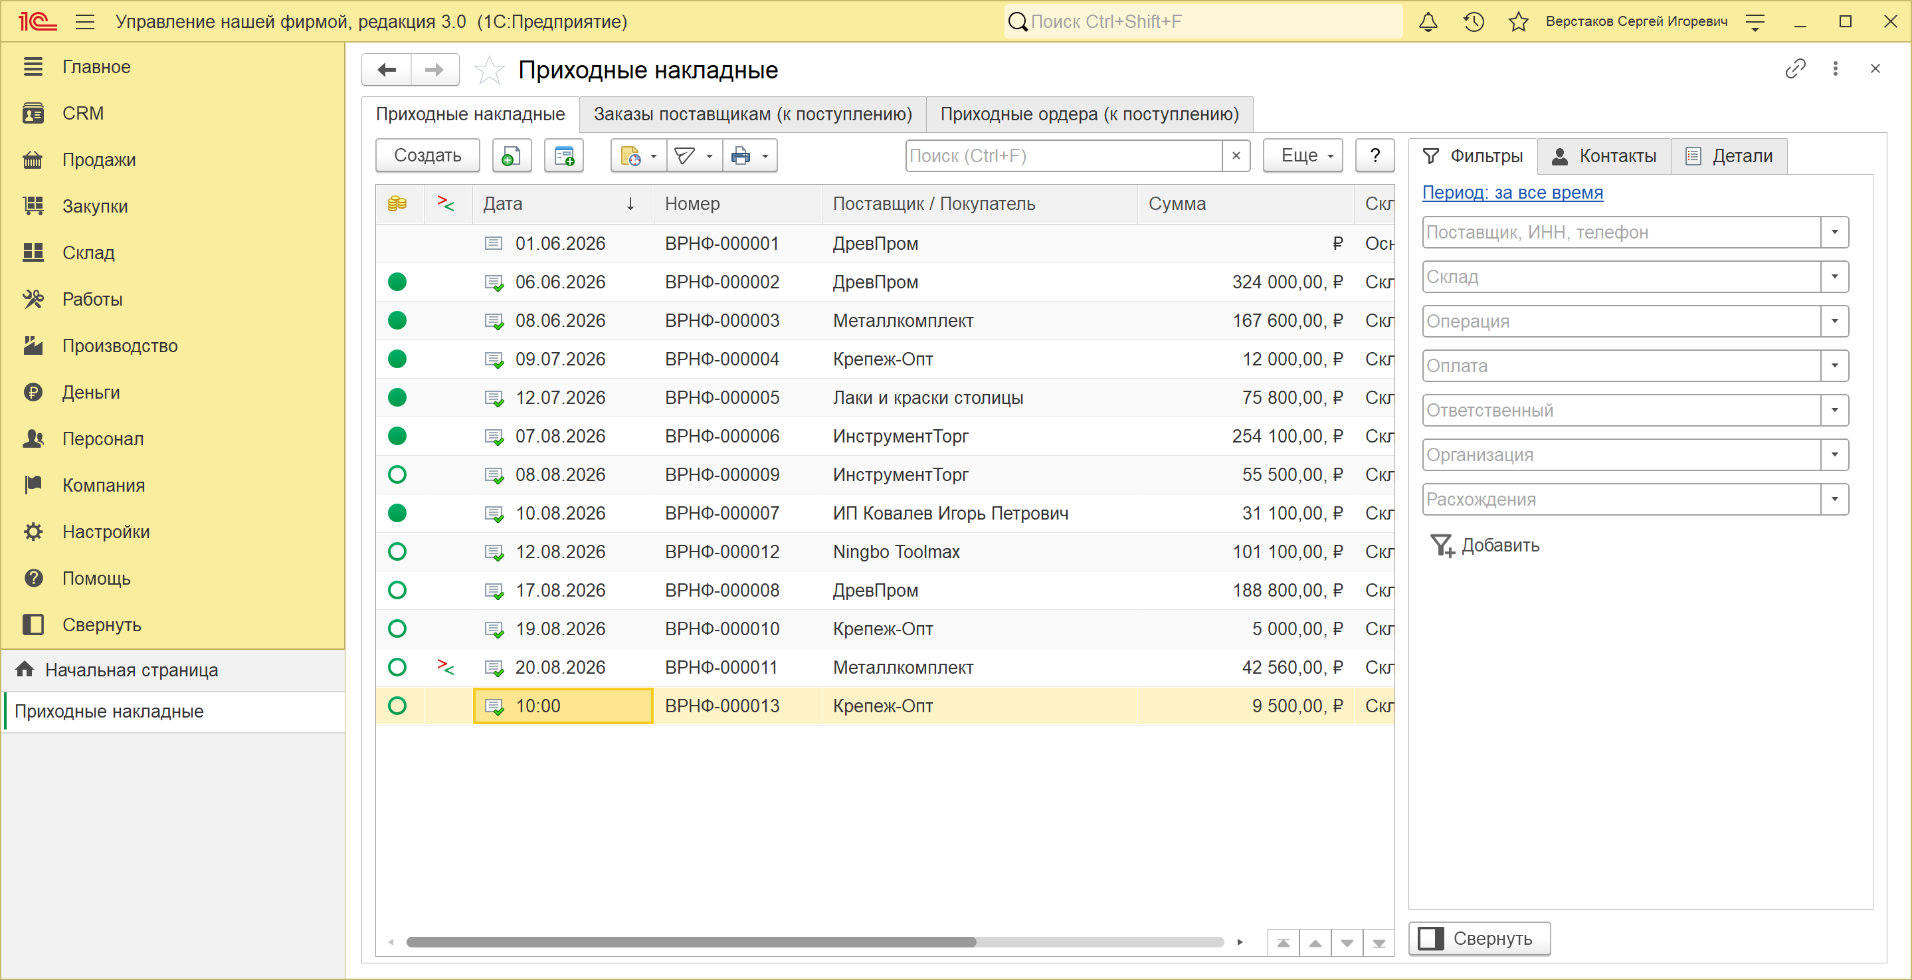This screenshot has height=980, width=1912.
Task: Copy link to this form icon
Action: (x=1794, y=69)
